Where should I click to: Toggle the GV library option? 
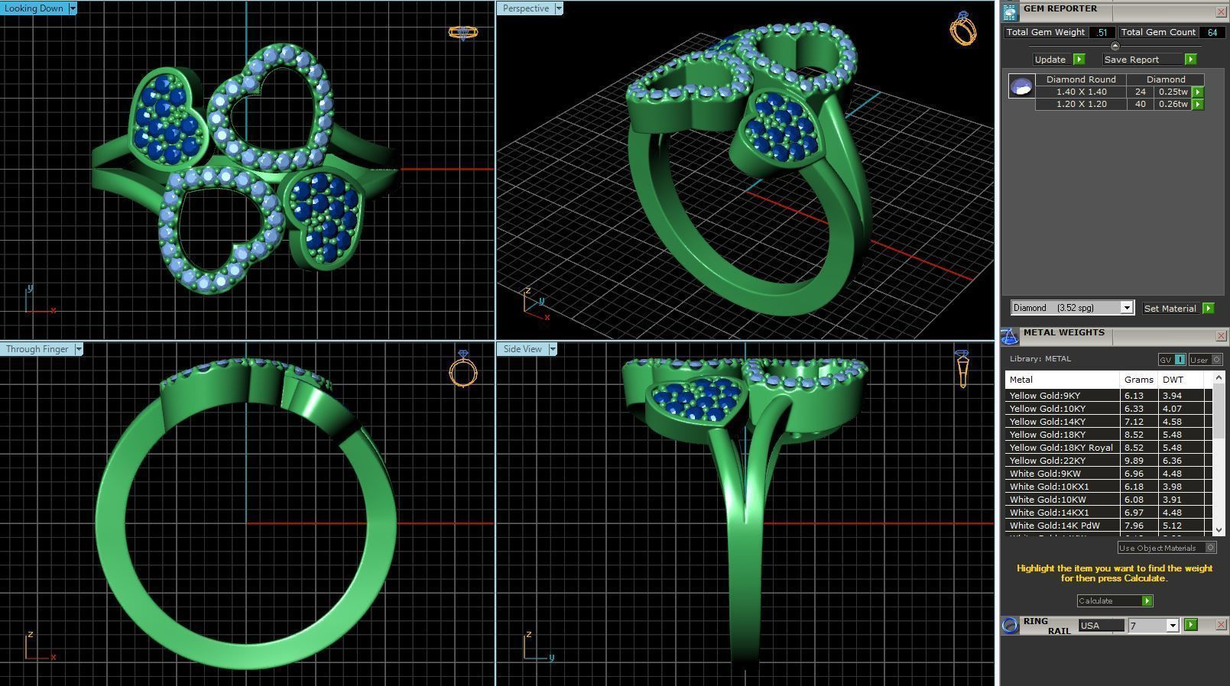pyautogui.click(x=1171, y=359)
